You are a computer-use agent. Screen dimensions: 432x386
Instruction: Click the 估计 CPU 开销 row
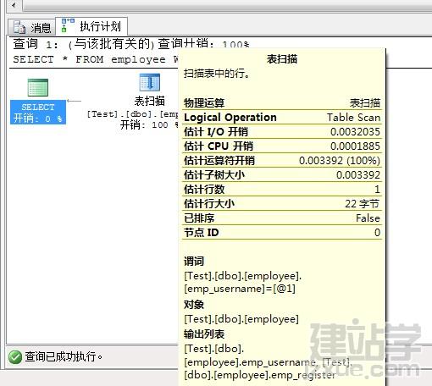(x=282, y=146)
